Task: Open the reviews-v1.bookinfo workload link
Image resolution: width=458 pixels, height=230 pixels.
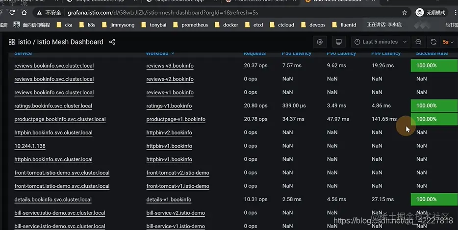Action: click(170, 93)
